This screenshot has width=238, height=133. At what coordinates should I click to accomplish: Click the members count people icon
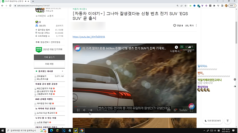tap(37, 26)
